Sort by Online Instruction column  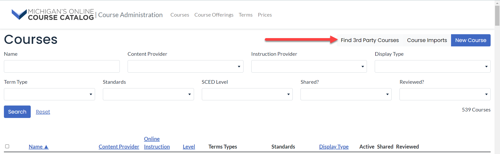point(157,143)
